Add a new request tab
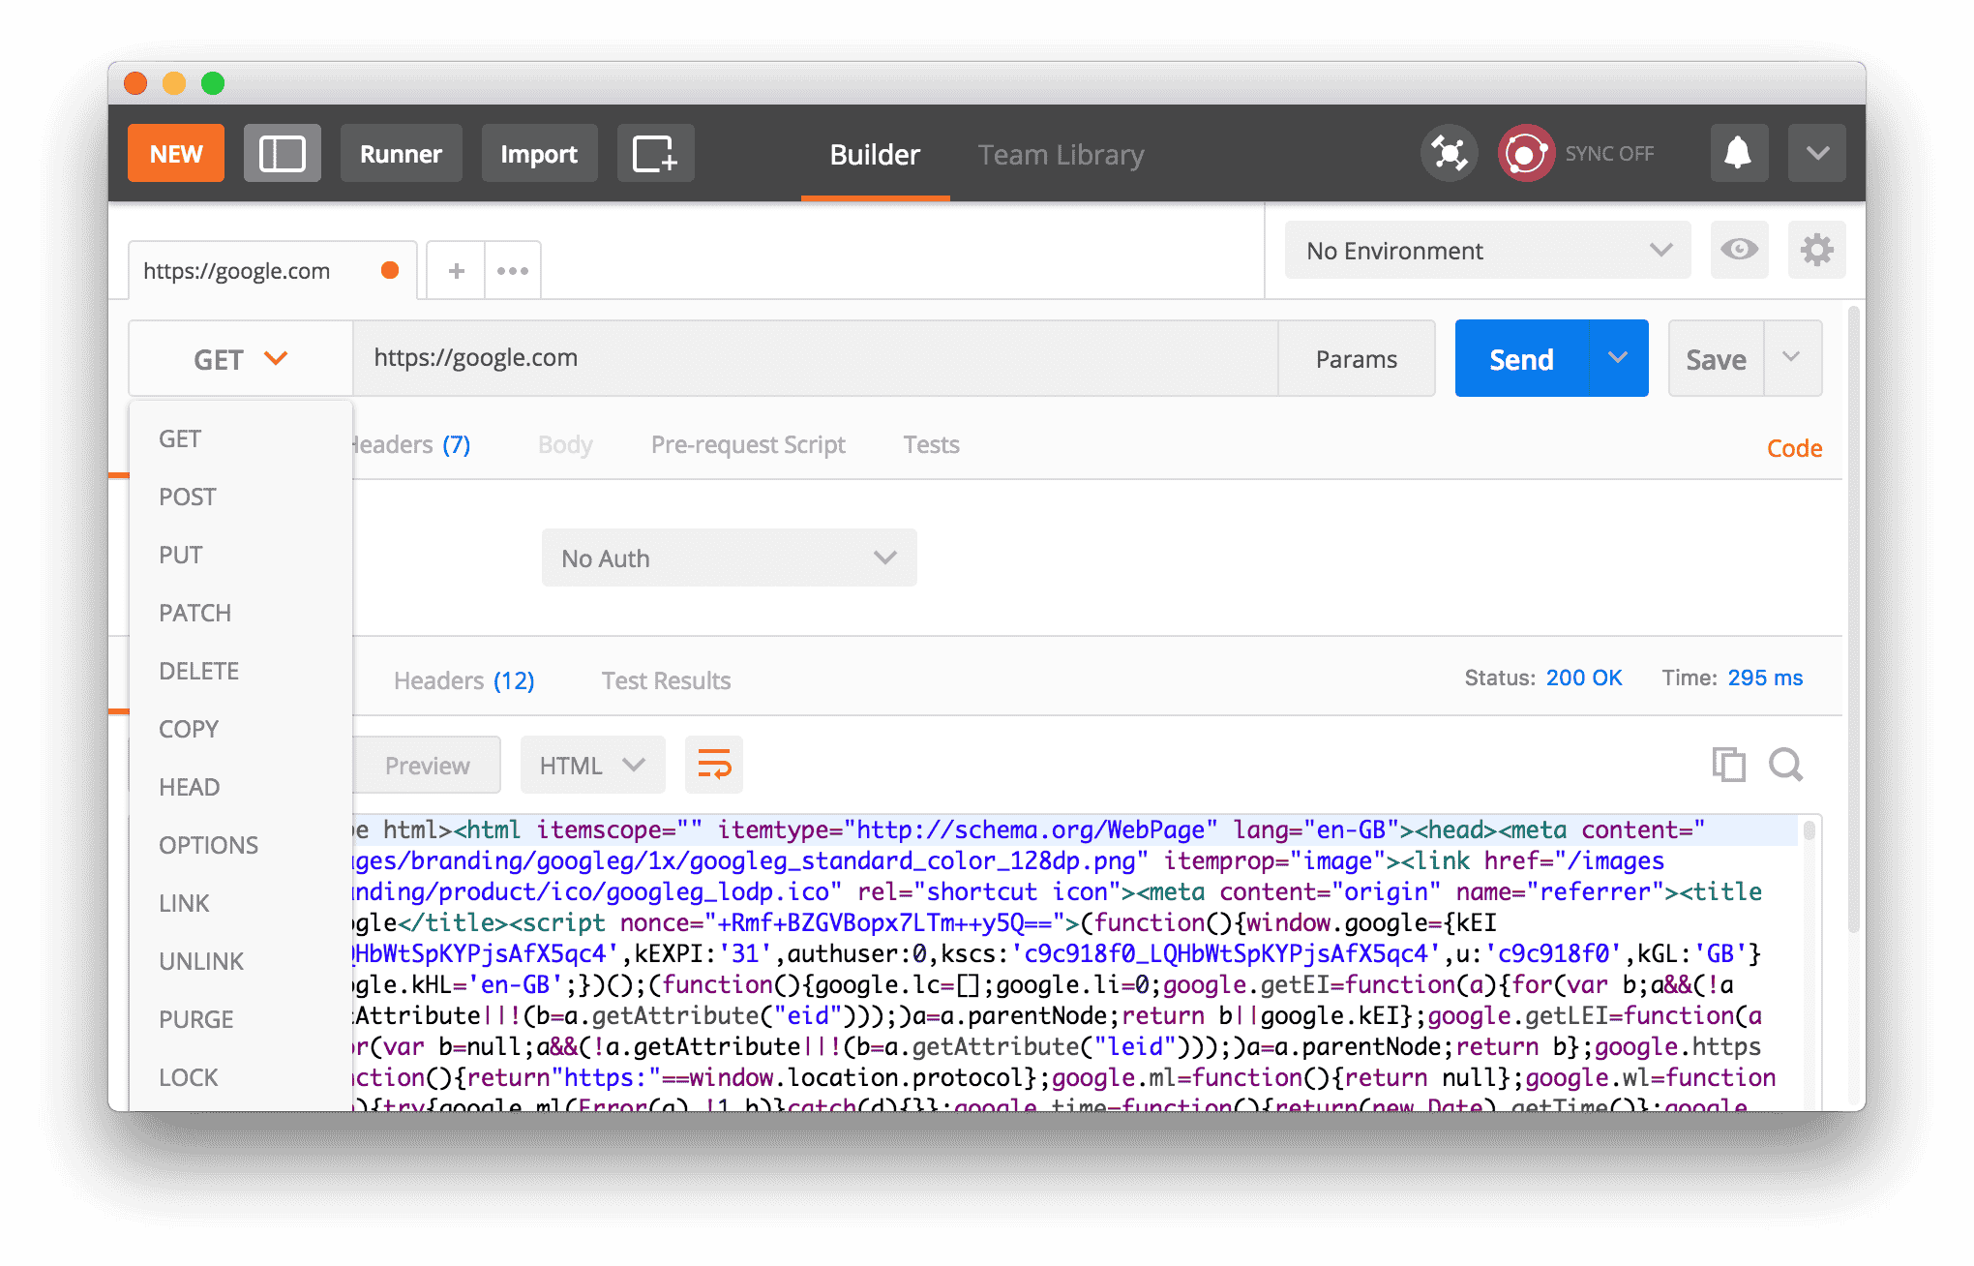 (x=456, y=271)
